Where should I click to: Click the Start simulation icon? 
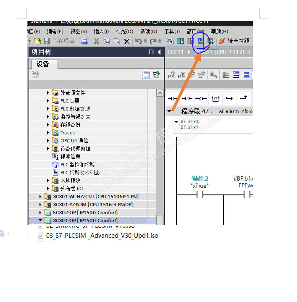(x=200, y=41)
